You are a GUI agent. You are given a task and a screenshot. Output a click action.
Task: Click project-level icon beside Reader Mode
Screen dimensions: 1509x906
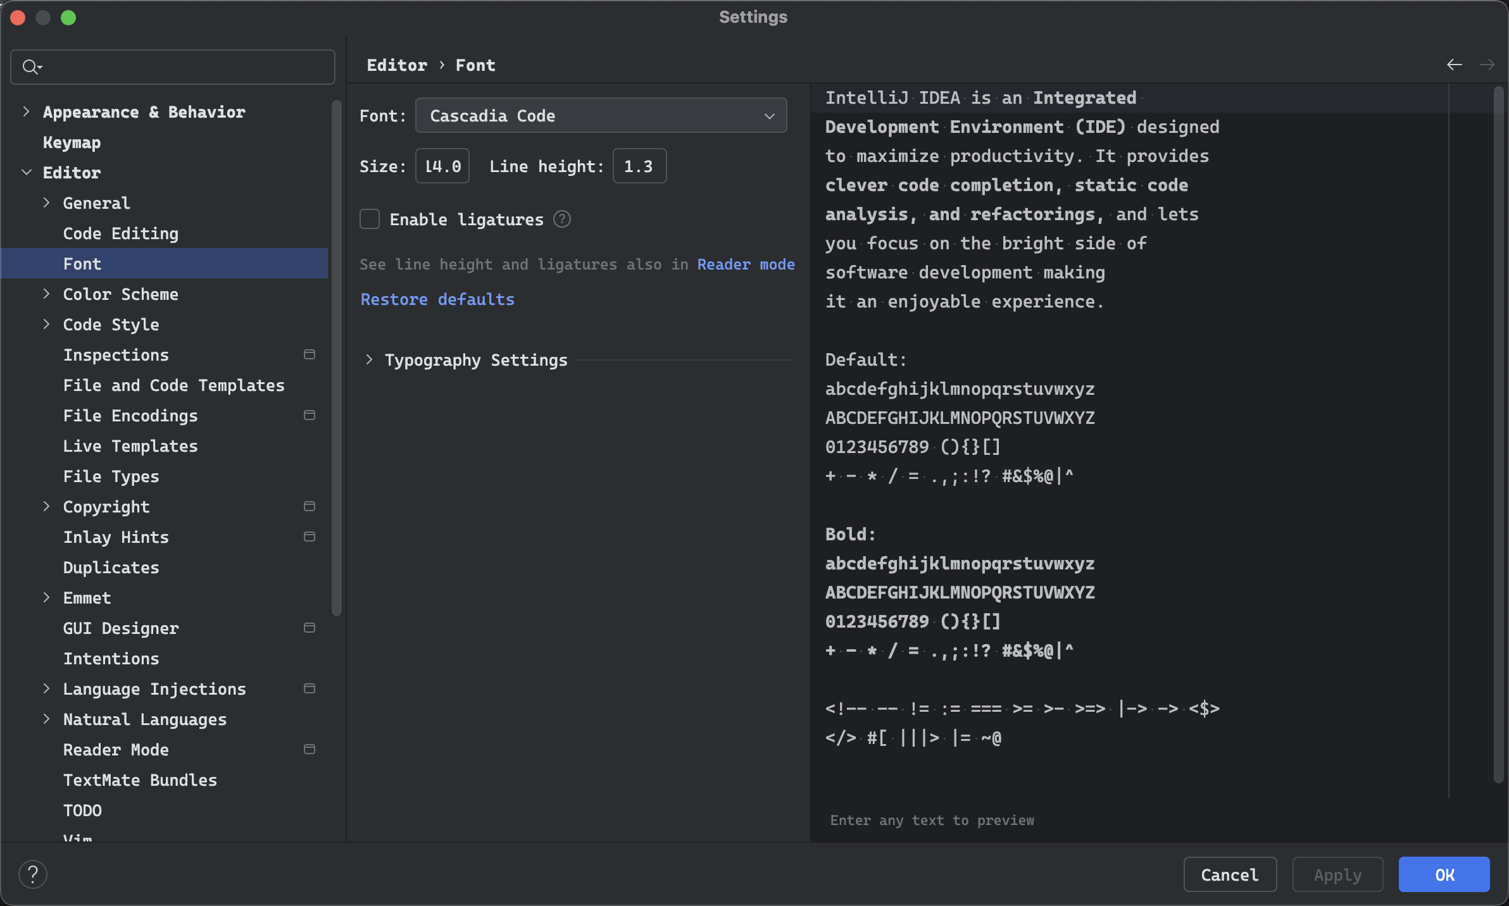click(310, 749)
